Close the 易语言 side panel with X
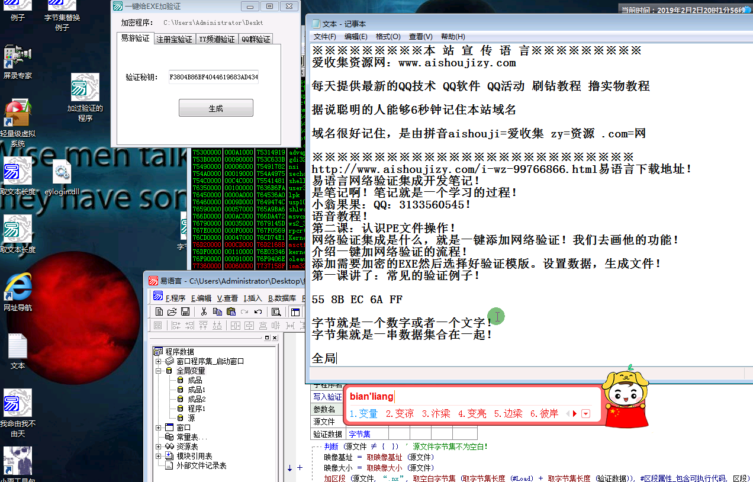 pos(274,338)
